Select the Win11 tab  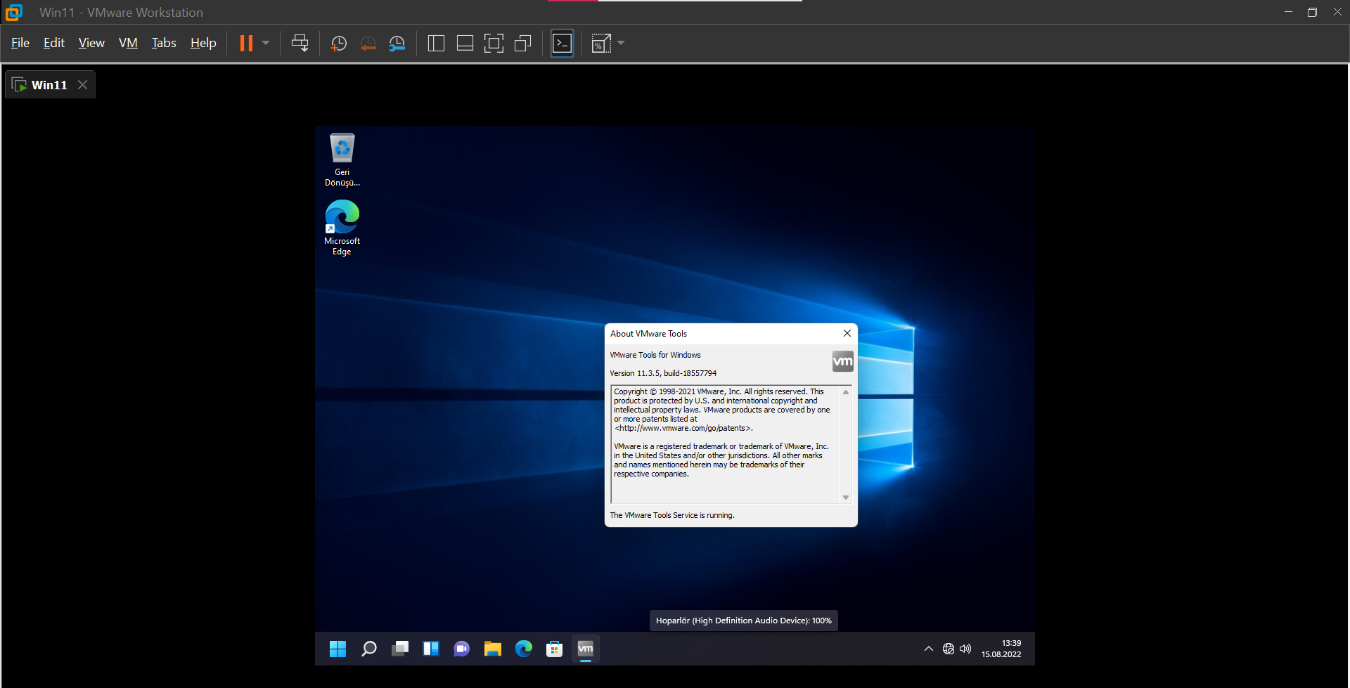click(49, 85)
